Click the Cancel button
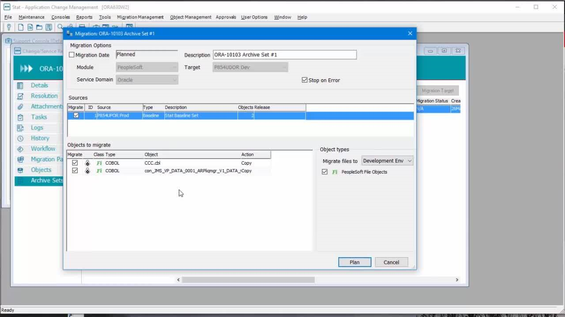 point(391,262)
